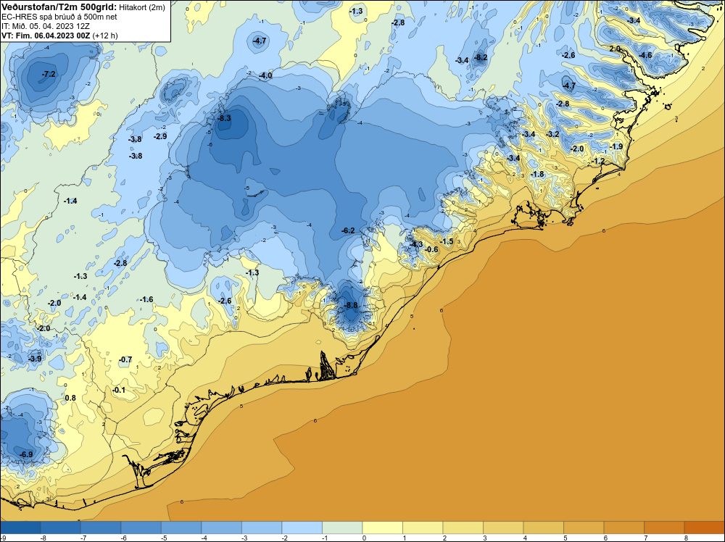Select the -1.5 temperature value
This screenshot has height=542, width=725.
(447, 242)
